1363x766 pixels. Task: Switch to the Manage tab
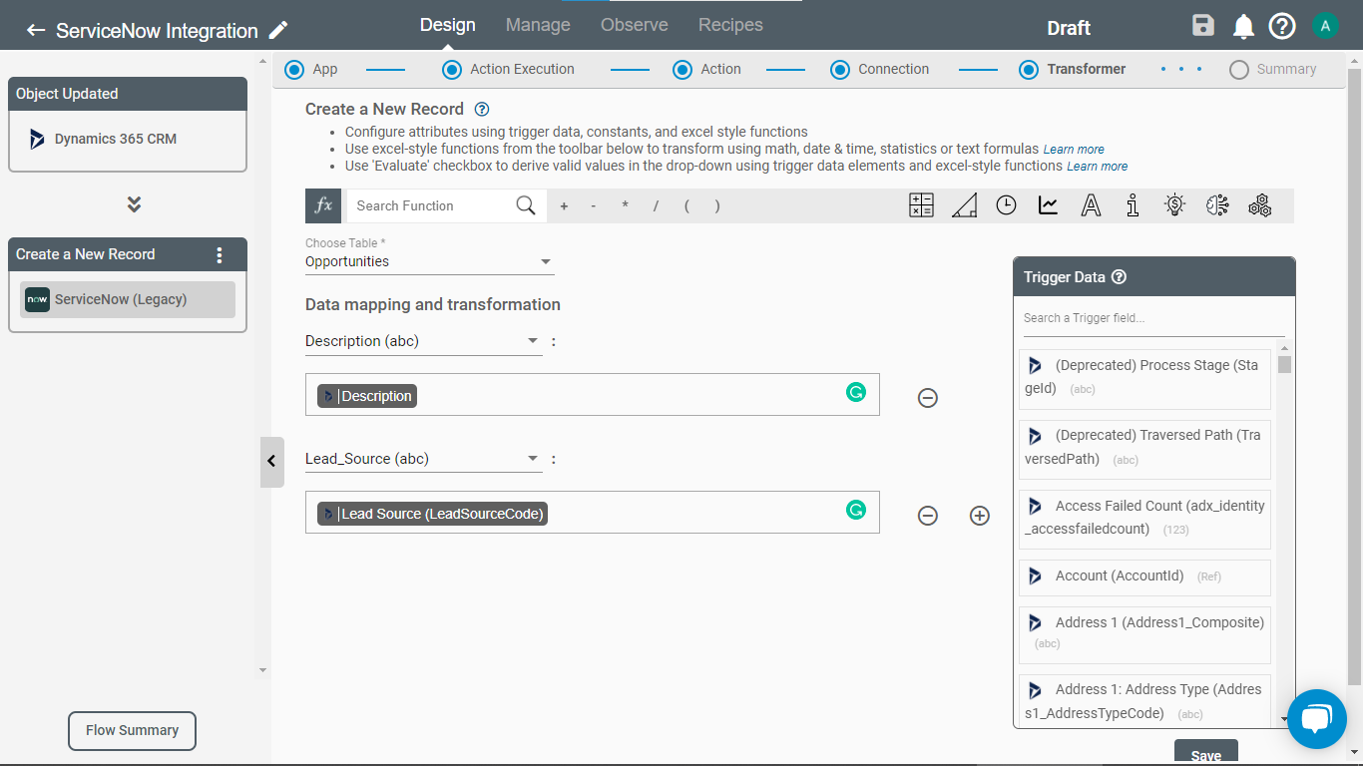click(538, 25)
